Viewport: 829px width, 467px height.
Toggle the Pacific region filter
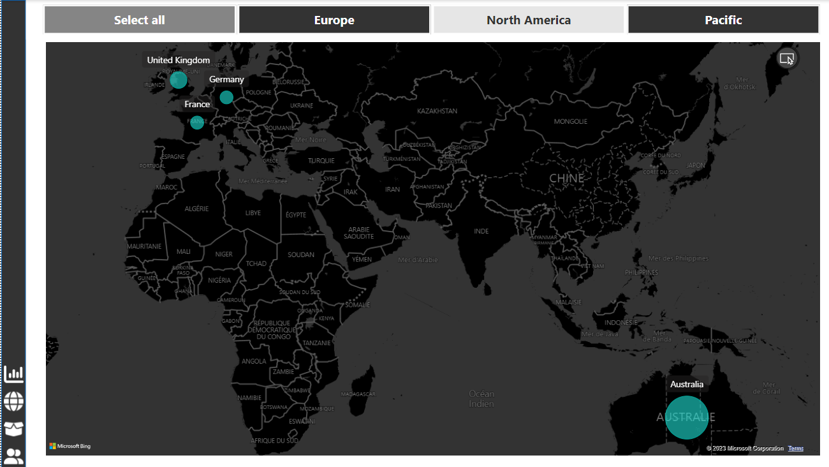click(x=723, y=19)
